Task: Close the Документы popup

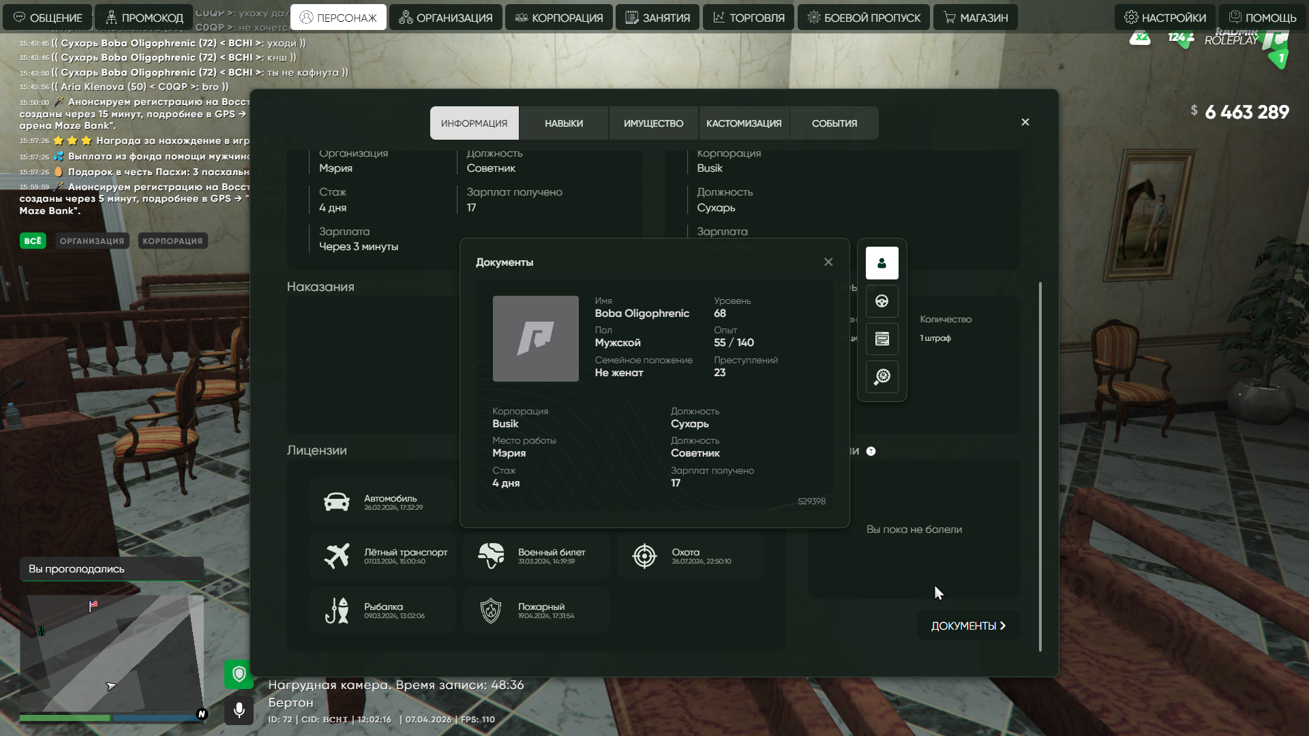Action: point(828,262)
